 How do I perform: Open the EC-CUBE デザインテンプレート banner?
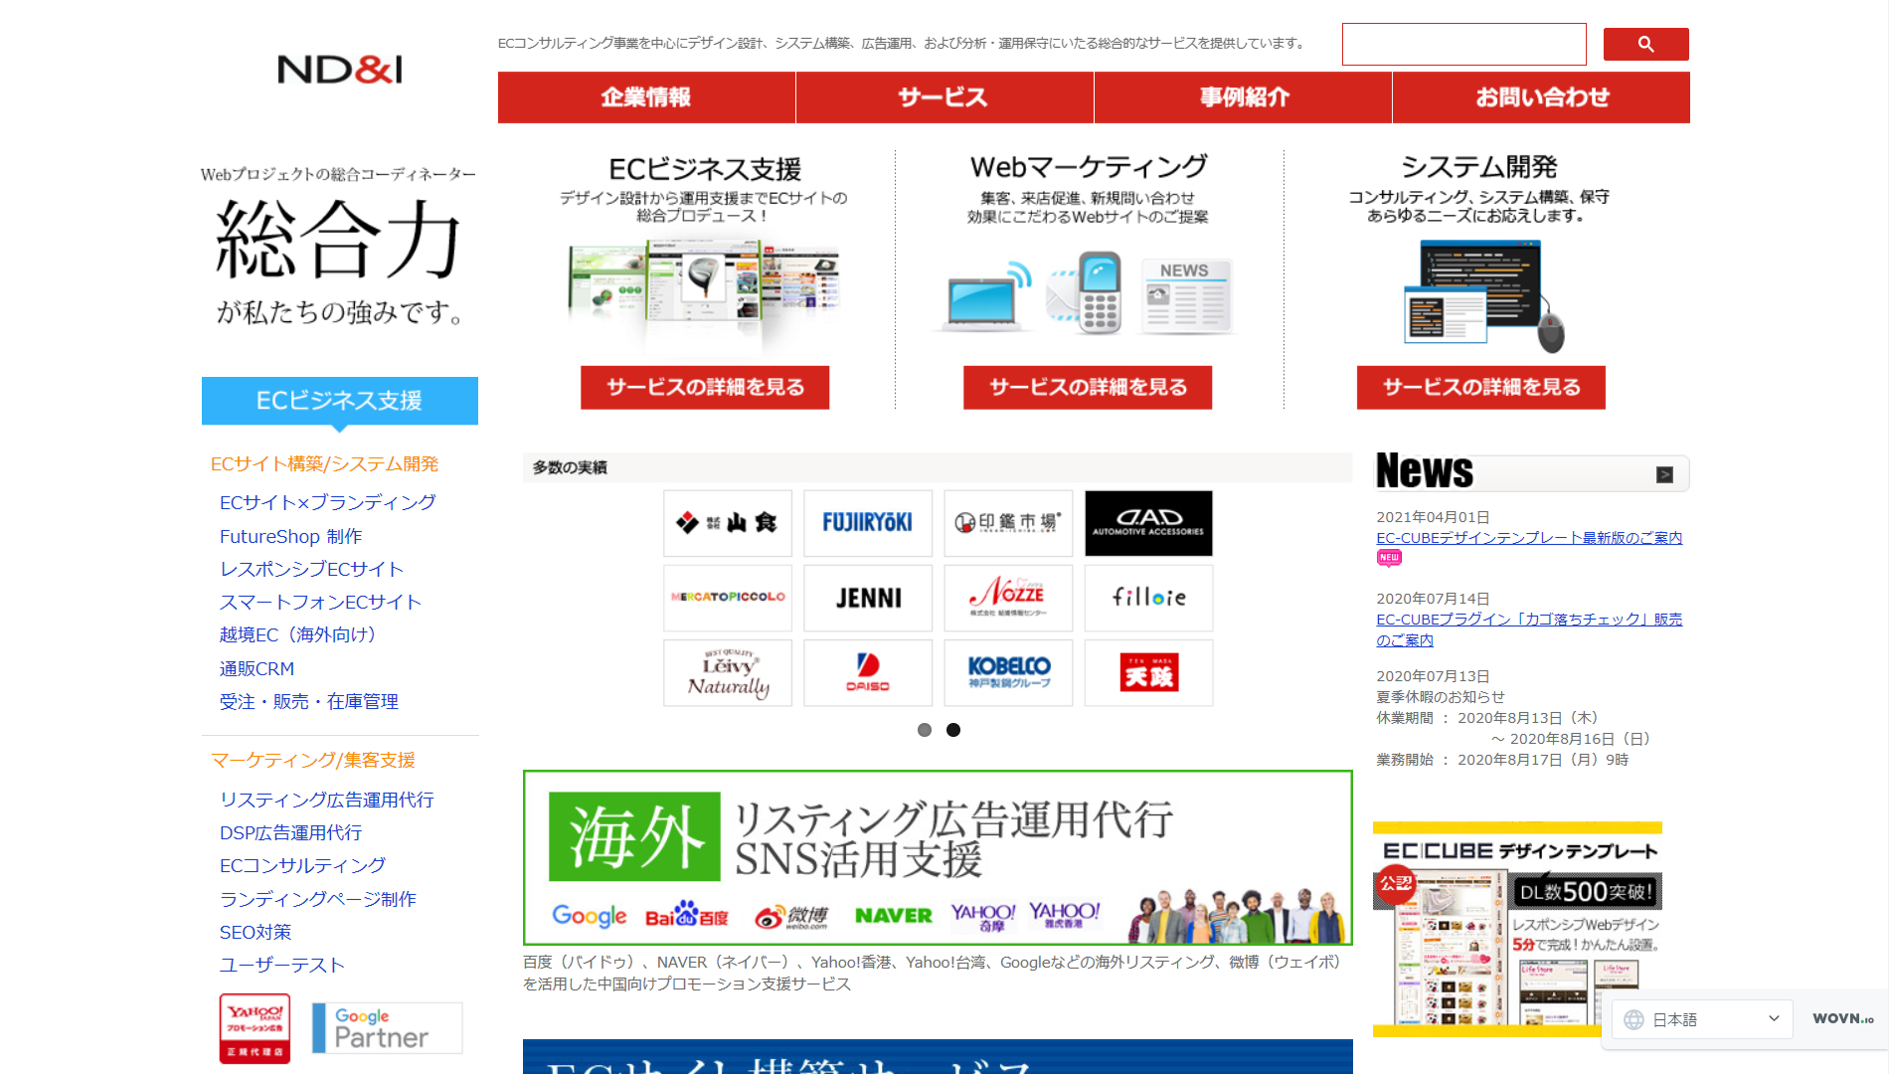(x=1517, y=929)
